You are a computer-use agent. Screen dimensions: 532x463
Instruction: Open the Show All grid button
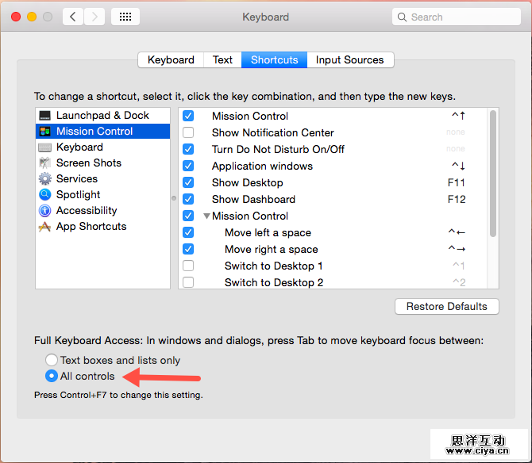click(x=125, y=17)
